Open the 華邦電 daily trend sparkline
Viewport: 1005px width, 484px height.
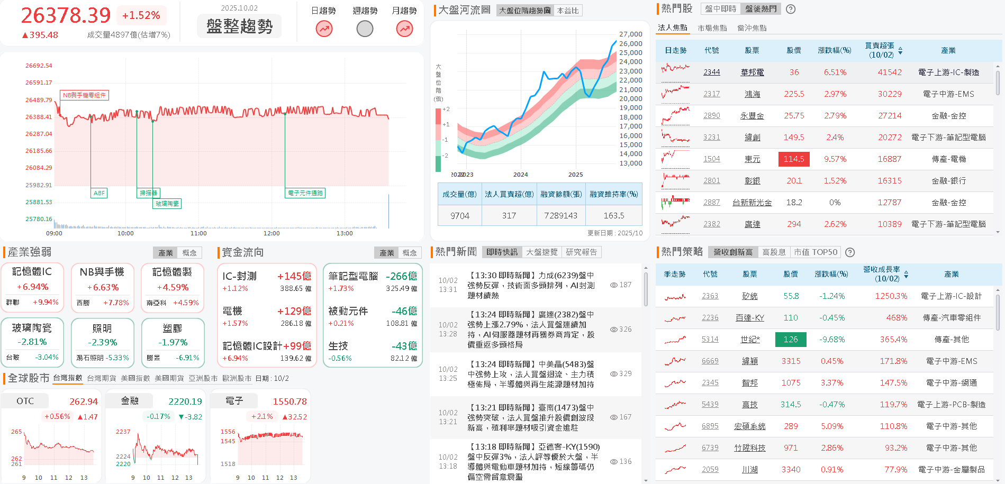675,72
